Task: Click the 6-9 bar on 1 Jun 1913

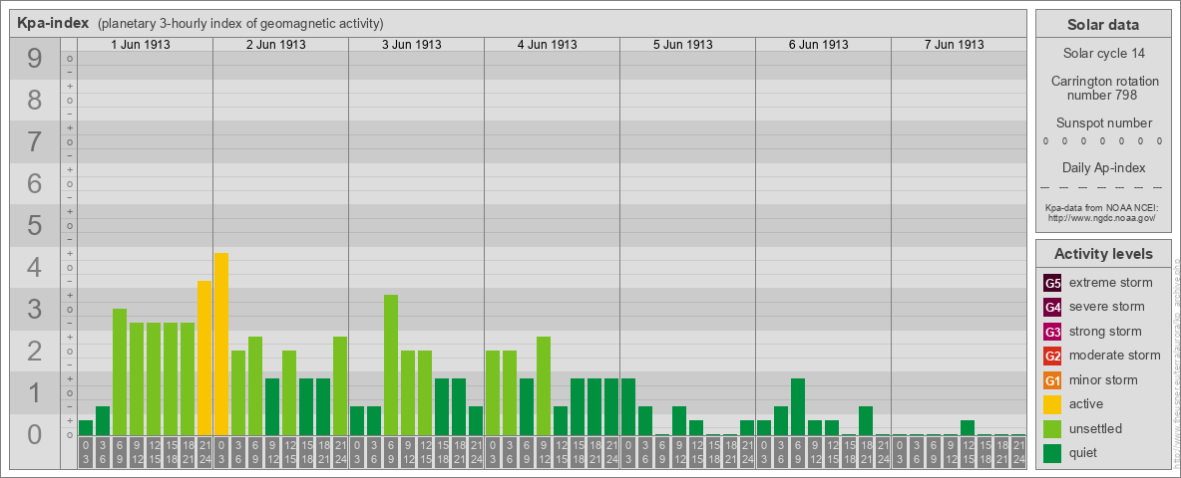Action: (x=120, y=372)
